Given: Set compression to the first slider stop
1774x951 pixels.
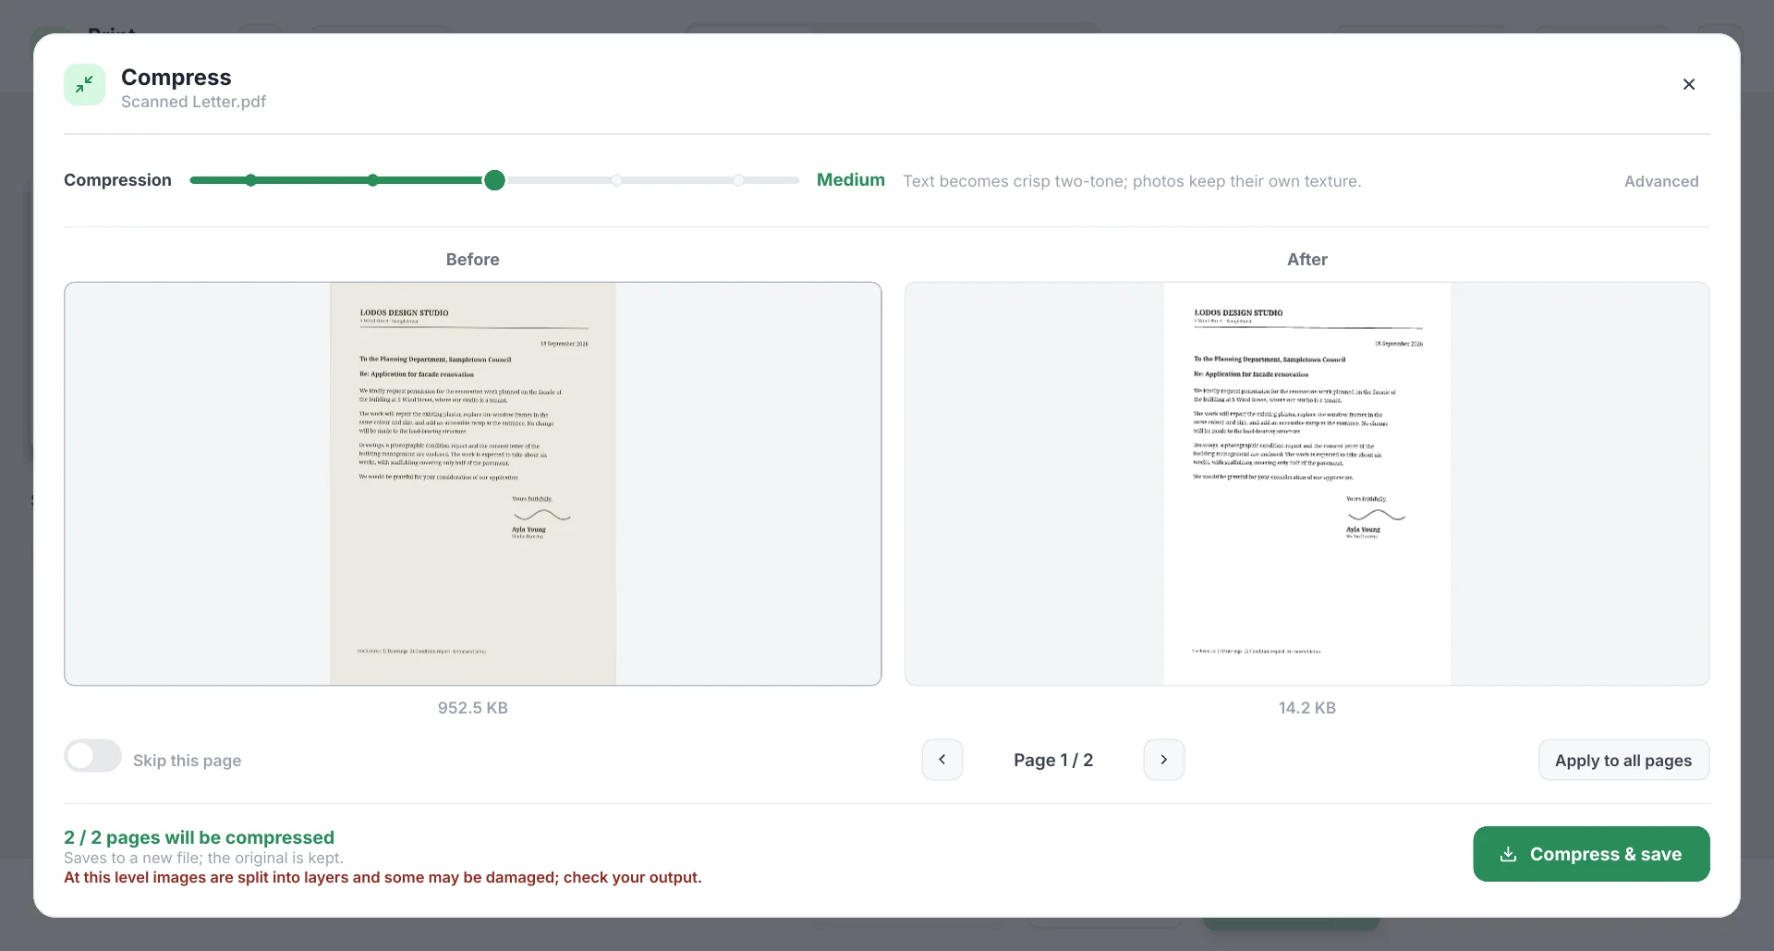Looking at the screenshot, I should pos(250,180).
